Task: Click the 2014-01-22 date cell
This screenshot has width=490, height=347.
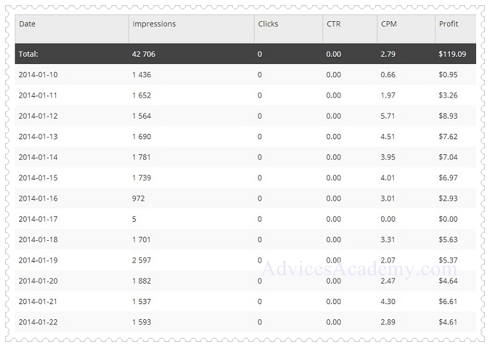Action: (x=38, y=322)
